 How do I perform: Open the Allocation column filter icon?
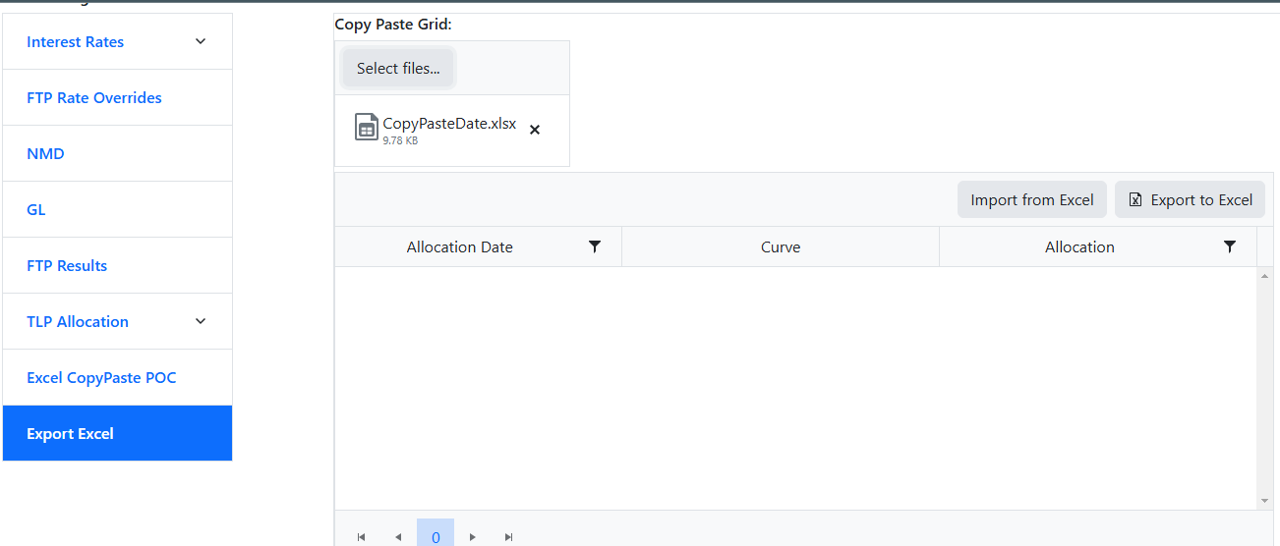(x=1230, y=246)
